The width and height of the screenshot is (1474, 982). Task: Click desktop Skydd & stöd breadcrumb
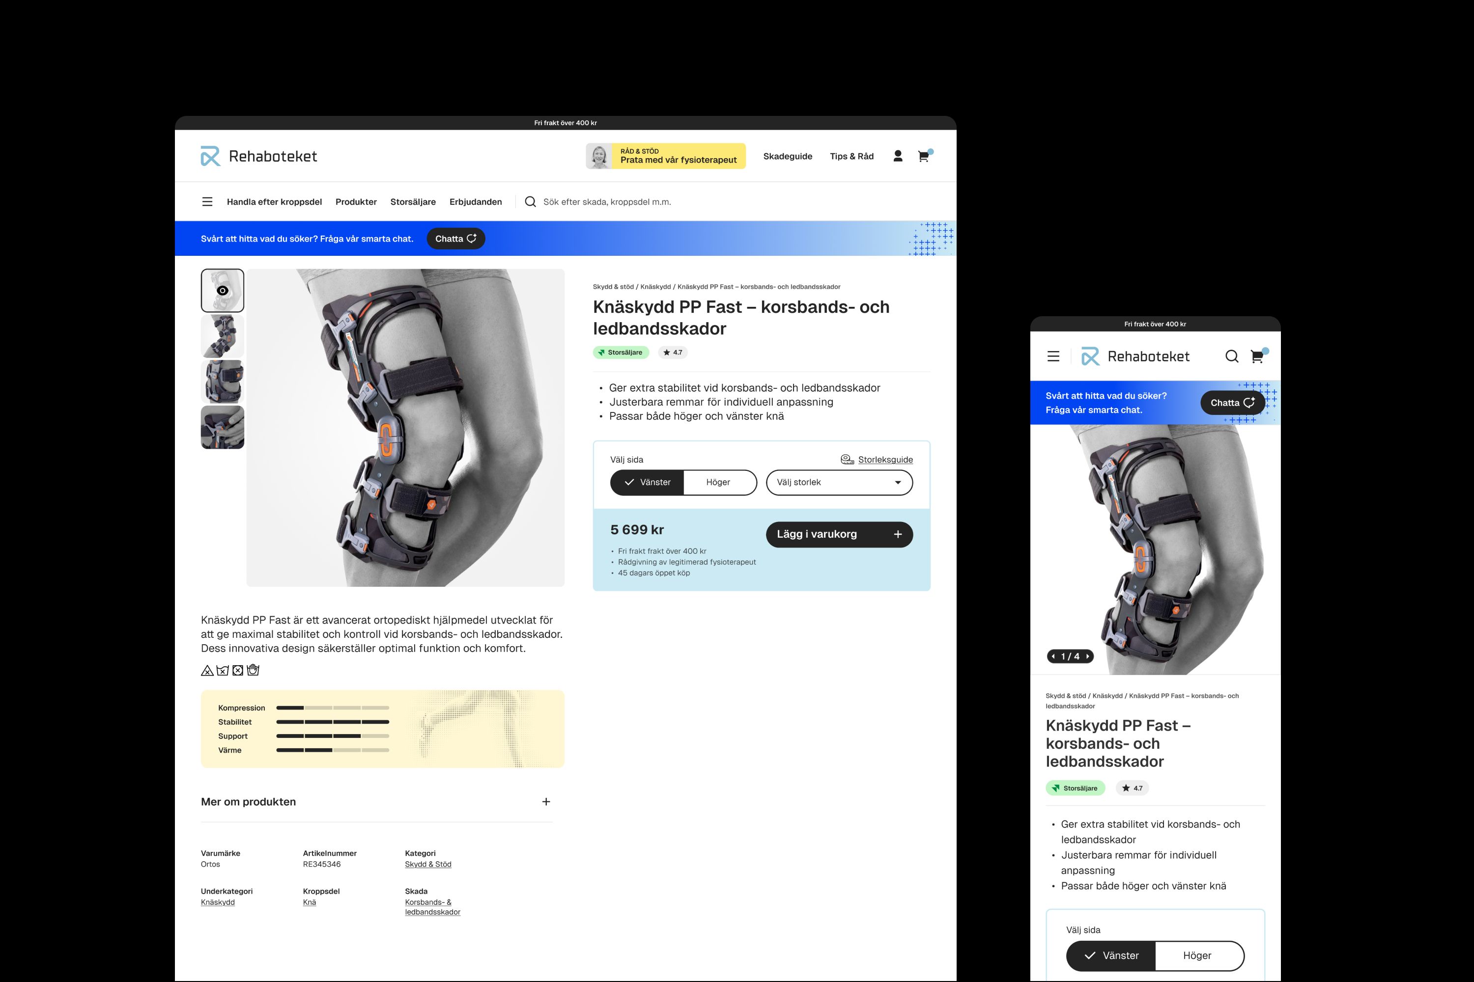[613, 287]
